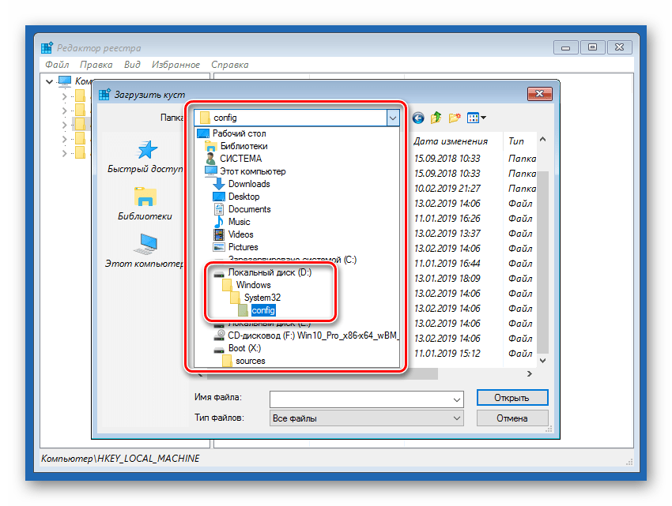Open the View menu icon in toolbar
This screenshot has width=672, height=506.
click(476, 118)
